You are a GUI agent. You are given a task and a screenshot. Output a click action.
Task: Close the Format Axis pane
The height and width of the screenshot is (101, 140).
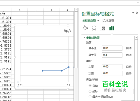pyautogui.click(x=137, y=13)
